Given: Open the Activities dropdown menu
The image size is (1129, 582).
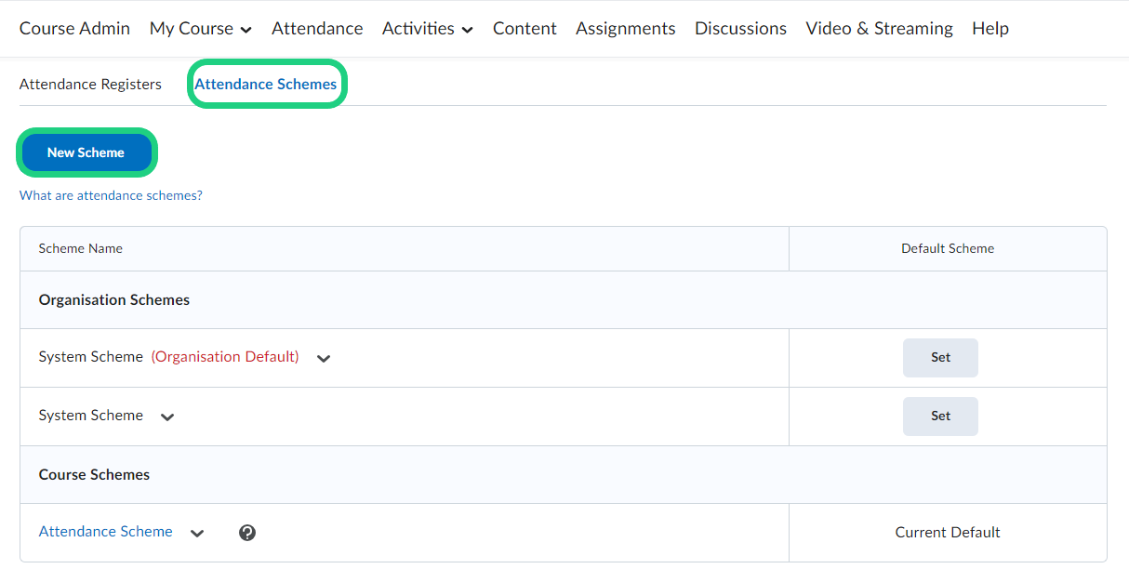Looking at the screenshot, I should pyautogui.click(x=427, y=29).
